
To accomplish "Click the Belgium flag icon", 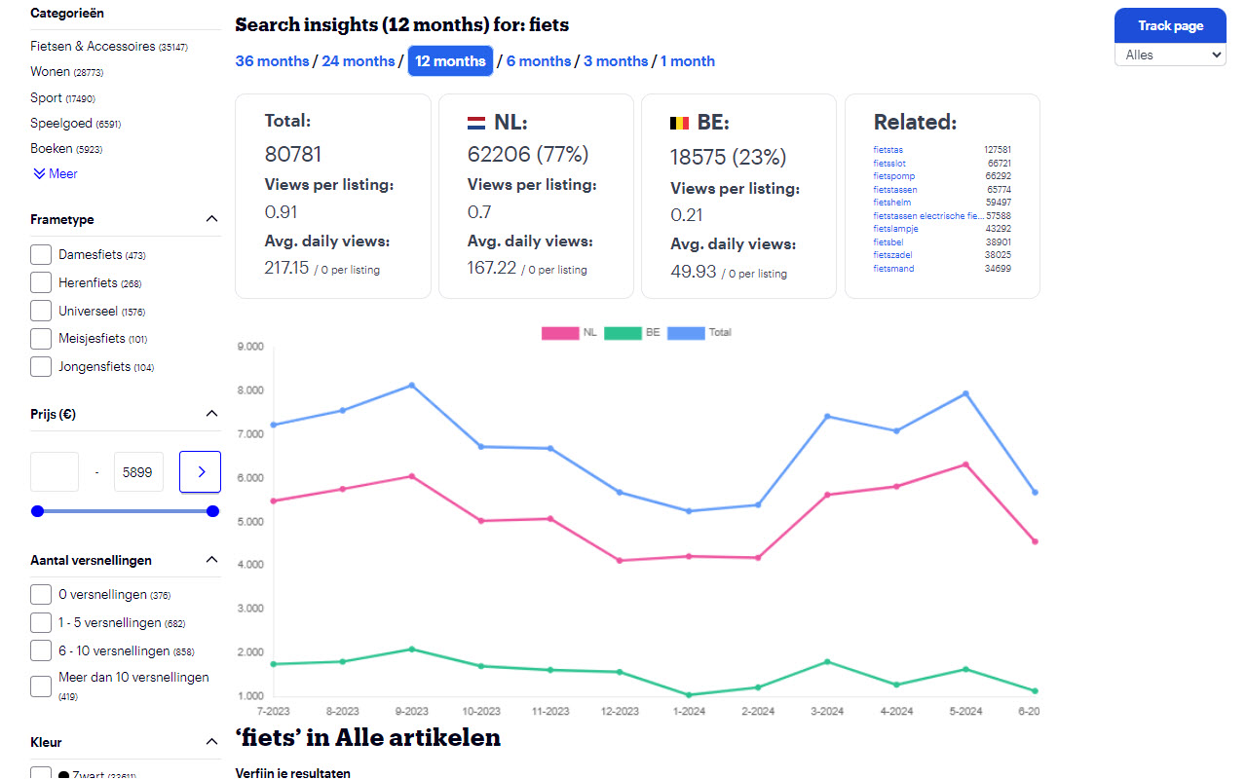I will (679, 123).
